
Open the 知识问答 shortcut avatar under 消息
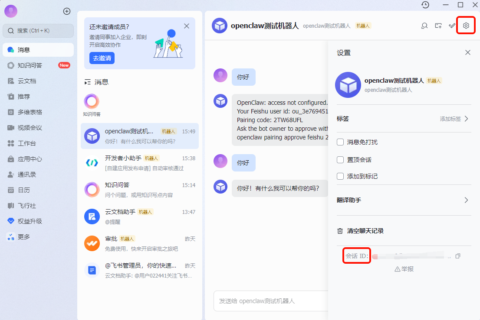point(92,102)
